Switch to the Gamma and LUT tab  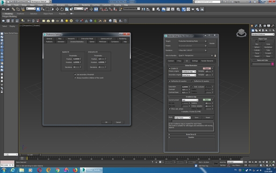tap(106, 38)
